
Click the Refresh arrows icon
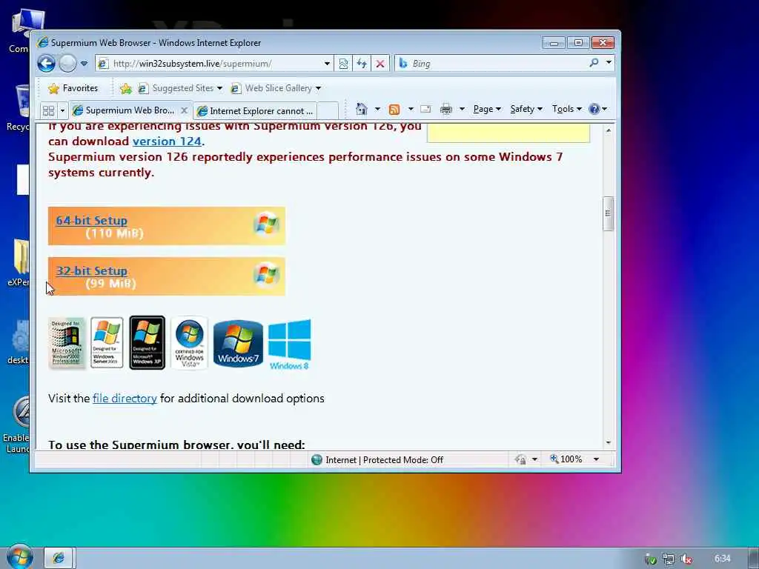[x=362, y=64]
